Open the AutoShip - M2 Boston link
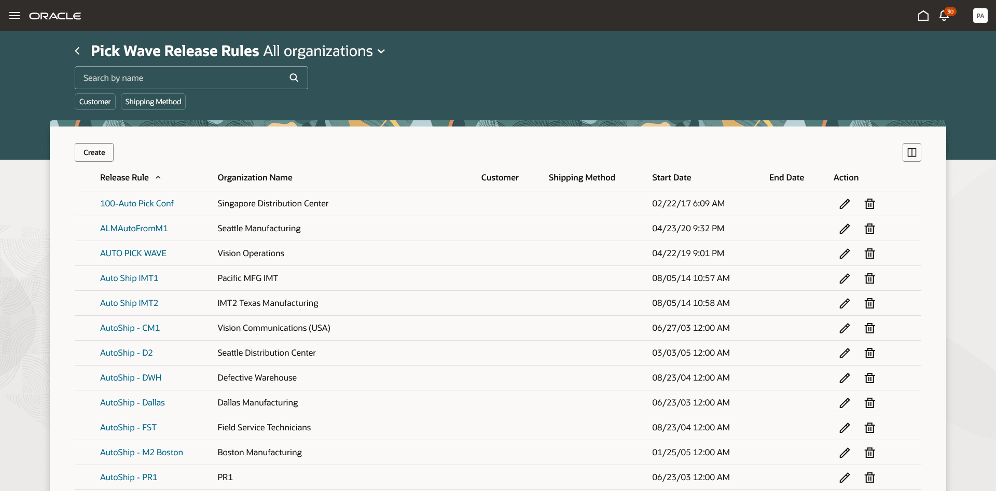Viewport: 996px width, 491px height. 141,452
